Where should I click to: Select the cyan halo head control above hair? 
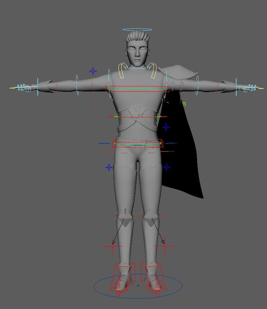click(x=137, y=30)
